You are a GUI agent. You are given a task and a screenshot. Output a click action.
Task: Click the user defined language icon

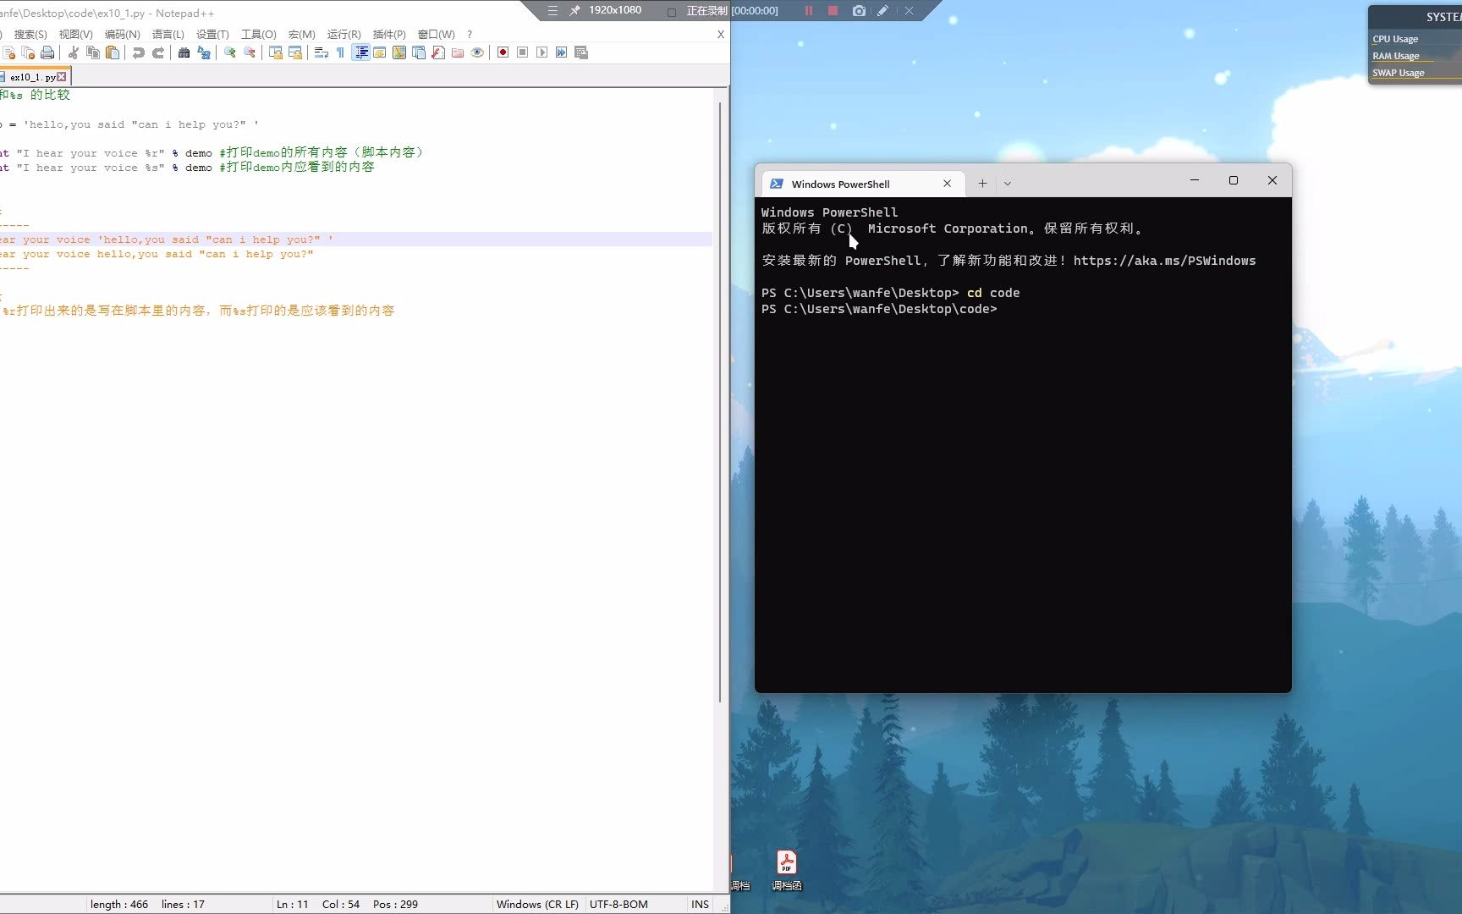(380, 52)
